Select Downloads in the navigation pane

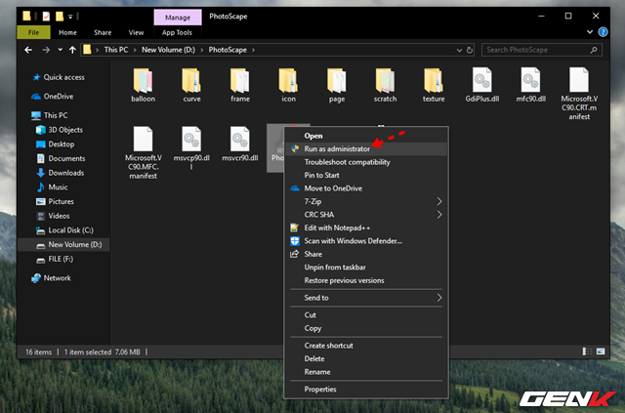click(61, 173)
